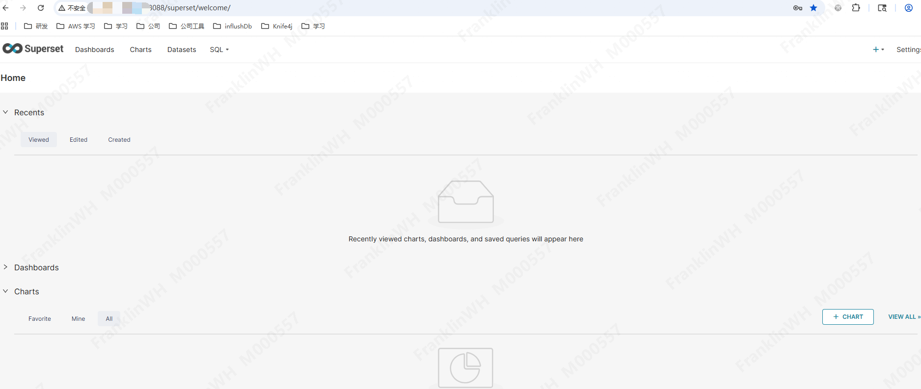Screen dimensions: 921x389
Task: Open the tab search icon in browser toolbar
Action: pyautogui.click(x=882, y=8)
